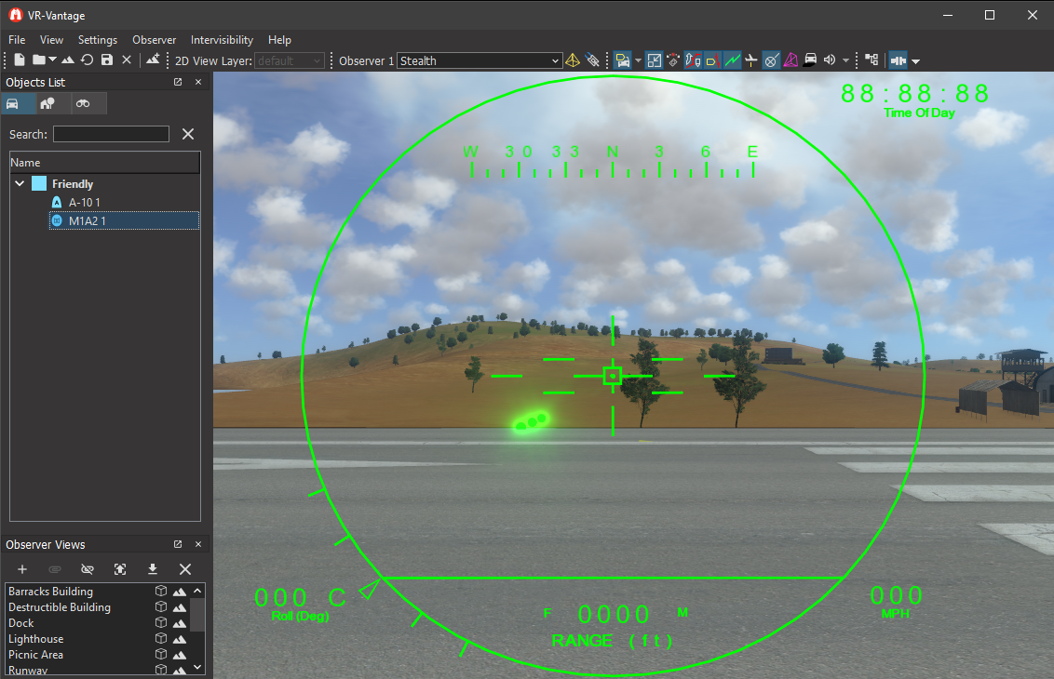Image resolution: width=1054 pixels, height=679 pixels.
Task: Save using the floppy disk icon
Action: point(107,60)
